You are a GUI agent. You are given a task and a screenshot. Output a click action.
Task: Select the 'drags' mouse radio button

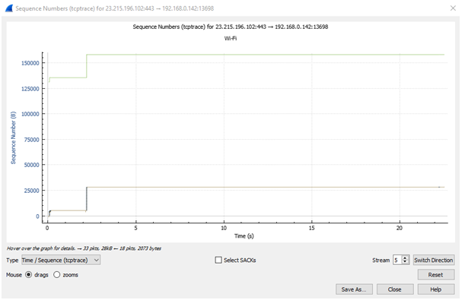click(x=28, y=275)
